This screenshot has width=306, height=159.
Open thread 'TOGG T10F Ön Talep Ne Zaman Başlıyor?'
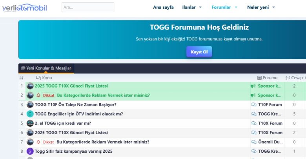[x=75, y=105]
